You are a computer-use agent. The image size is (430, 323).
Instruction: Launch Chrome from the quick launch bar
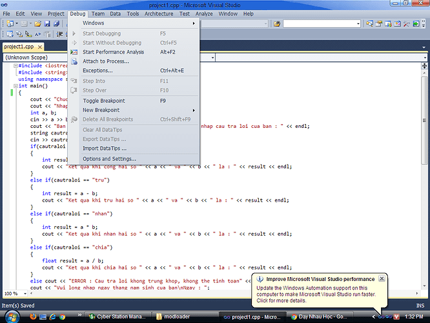tap(62, 317)
